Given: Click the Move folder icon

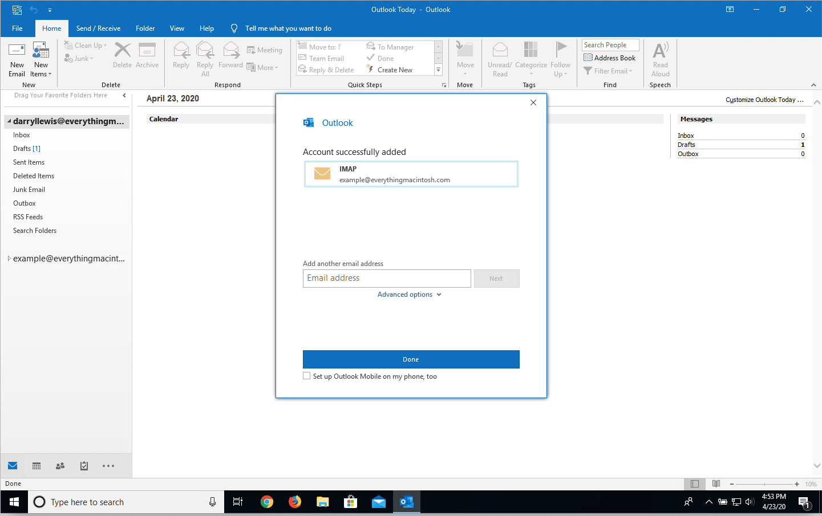Looking at the screenshot, I should click(465, 50).
